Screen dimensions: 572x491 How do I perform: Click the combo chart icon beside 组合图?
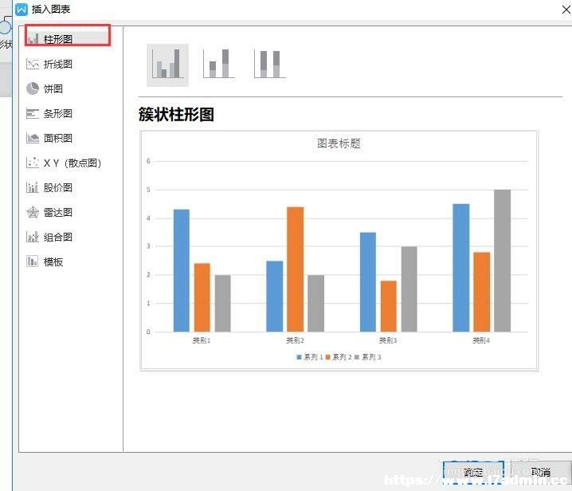point(33,237)
